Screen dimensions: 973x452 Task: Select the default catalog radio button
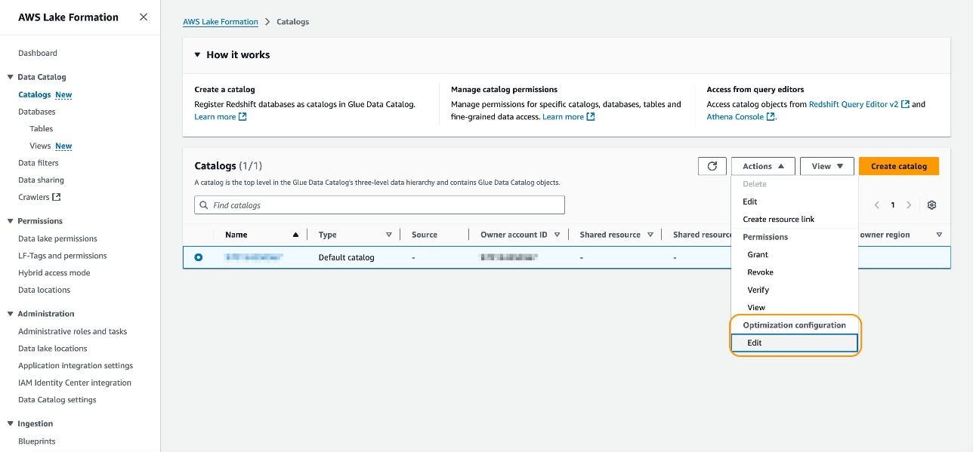coord(199,257)
